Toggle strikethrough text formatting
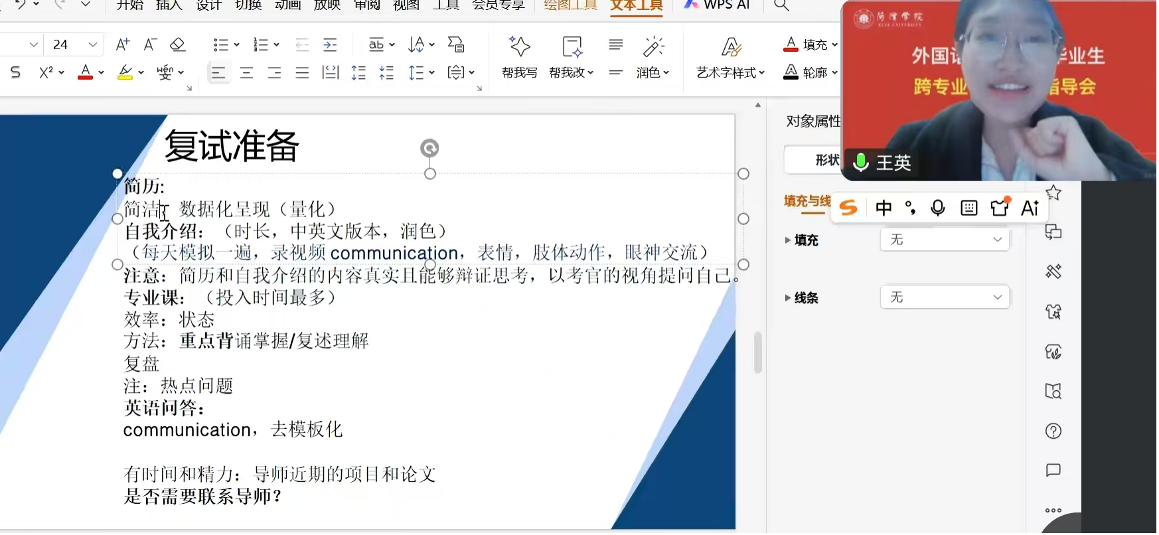Screen dimensions: 1159x535 point(16,72)
